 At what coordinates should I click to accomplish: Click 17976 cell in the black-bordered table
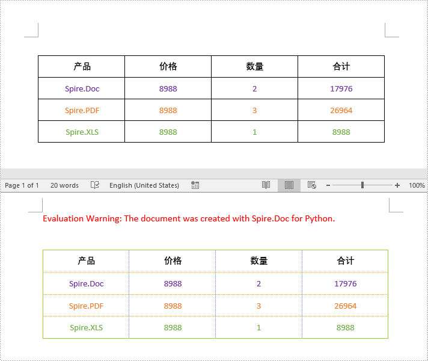[341, 89]
